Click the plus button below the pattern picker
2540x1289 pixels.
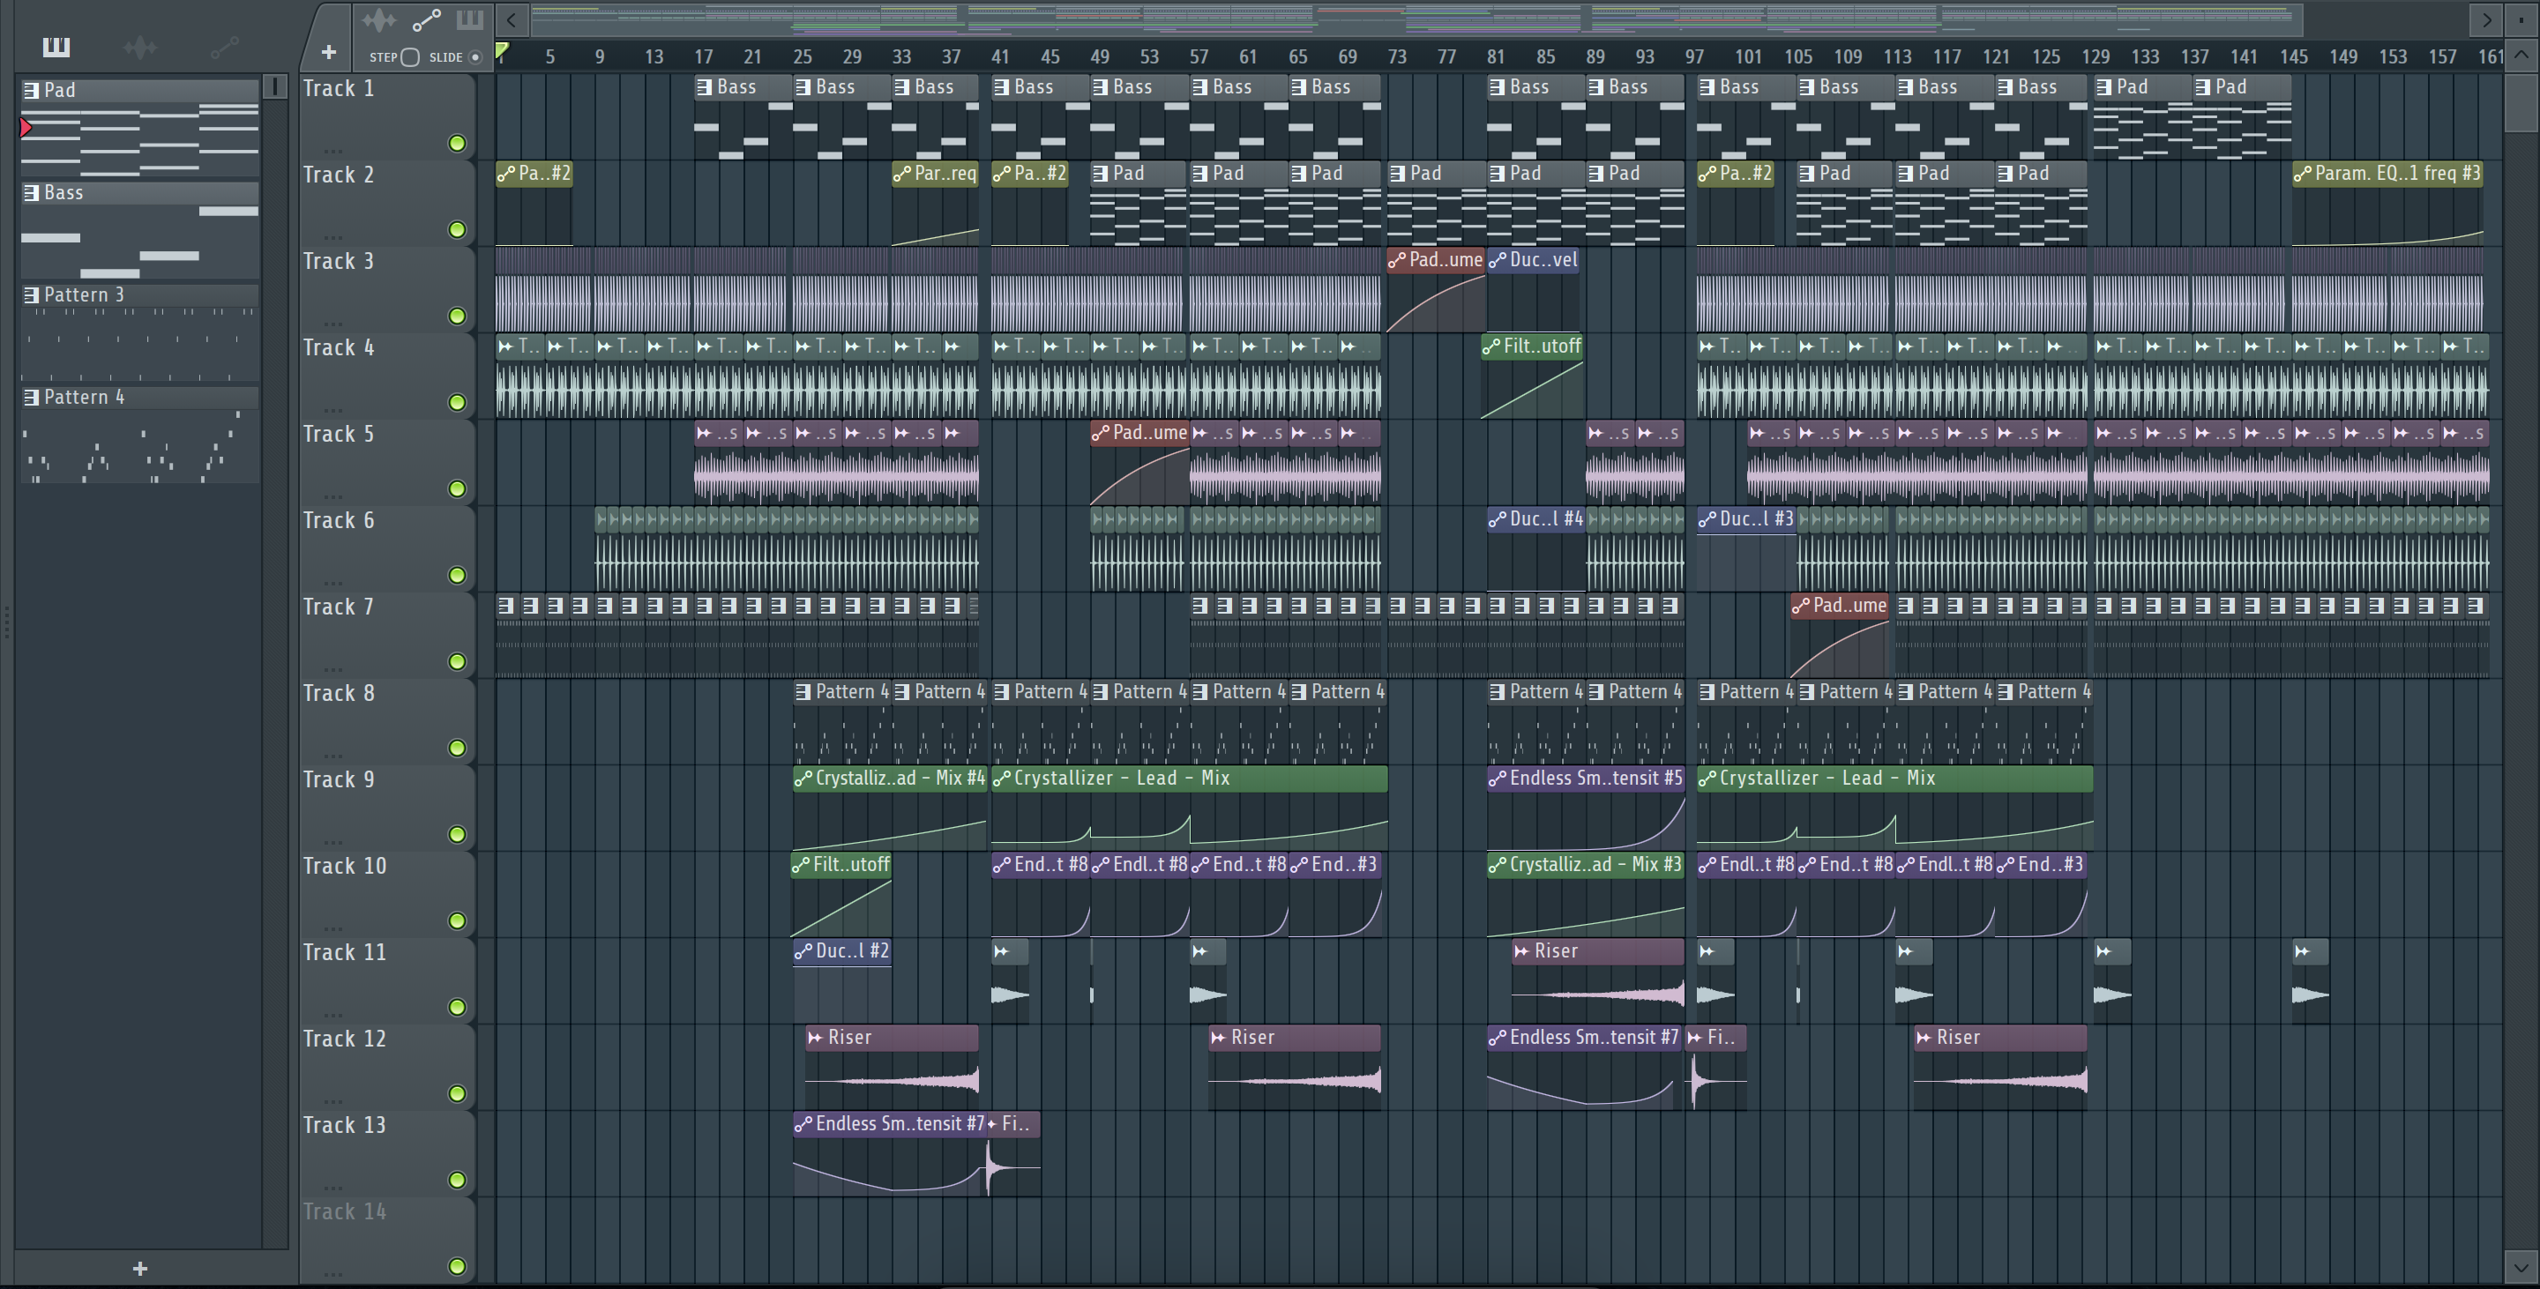[140, 1269]
